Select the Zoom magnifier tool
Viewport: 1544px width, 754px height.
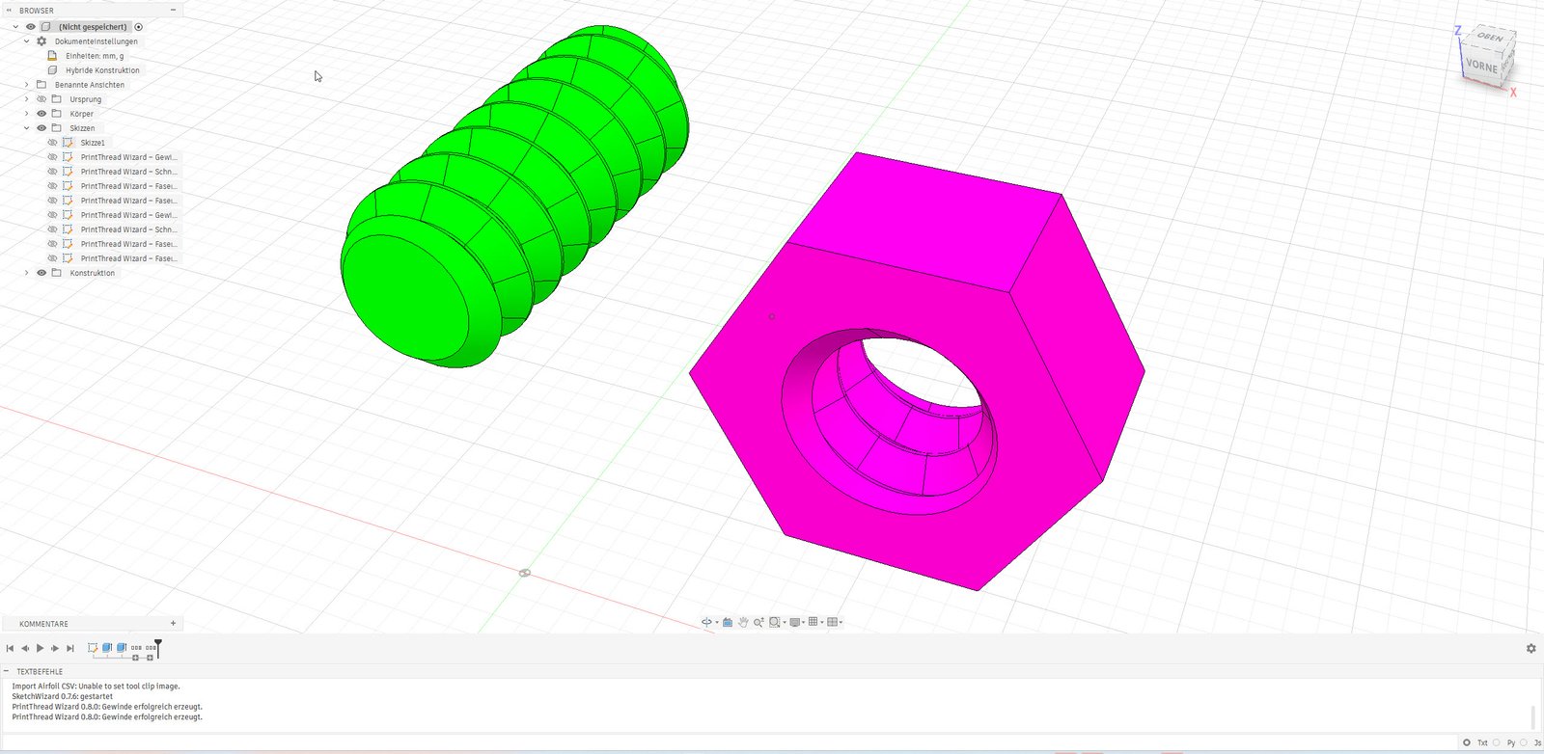[x=758, y=622]
